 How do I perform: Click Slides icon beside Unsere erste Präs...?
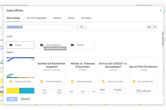(11, 82)
